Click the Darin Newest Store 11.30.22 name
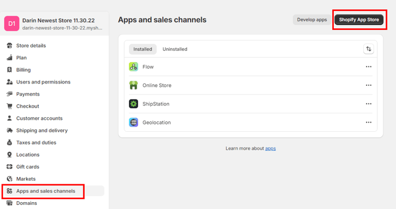Image resolution: width=396 pixels, height=209 pixels. click(59, 21)
